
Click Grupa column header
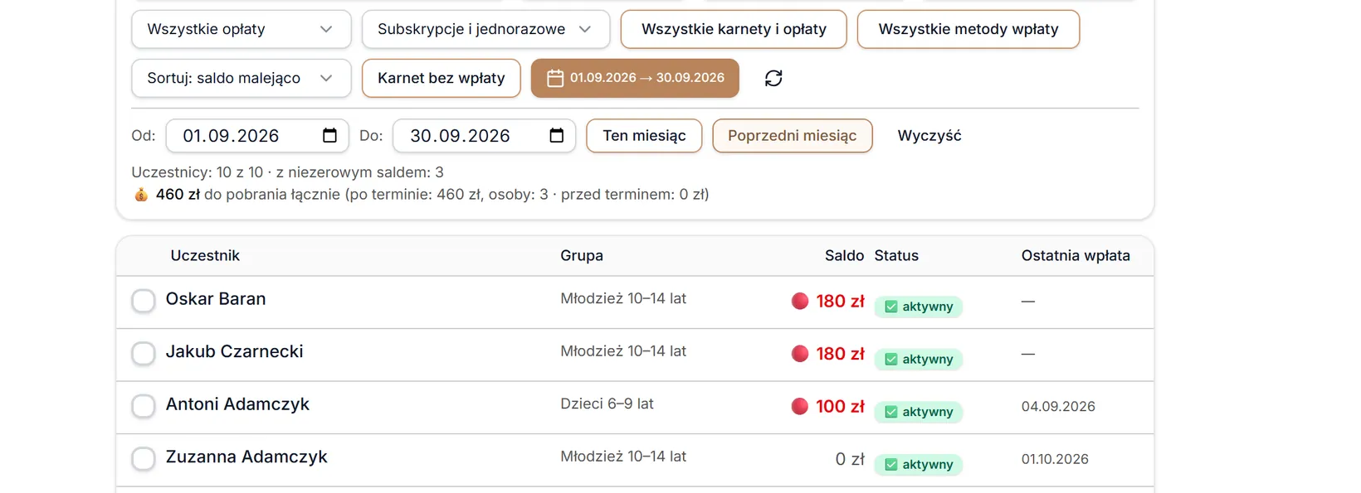[582, 256]
